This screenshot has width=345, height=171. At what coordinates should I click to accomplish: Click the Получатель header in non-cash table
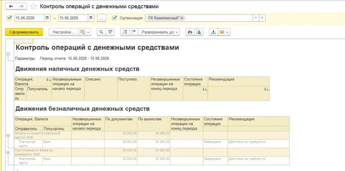(x=57, y=129)
